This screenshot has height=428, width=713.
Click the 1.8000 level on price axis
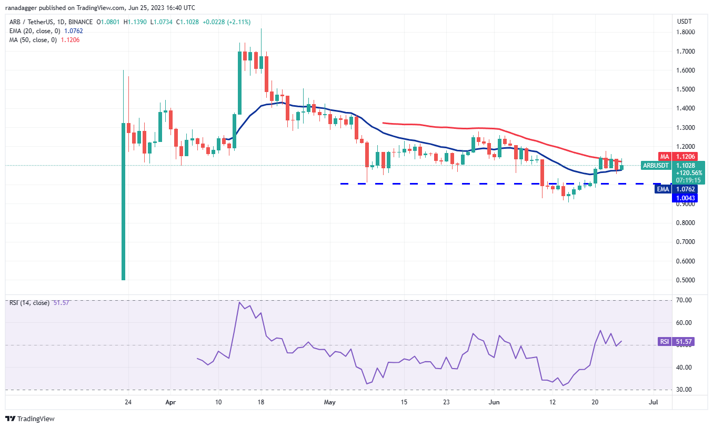(684, 32)
